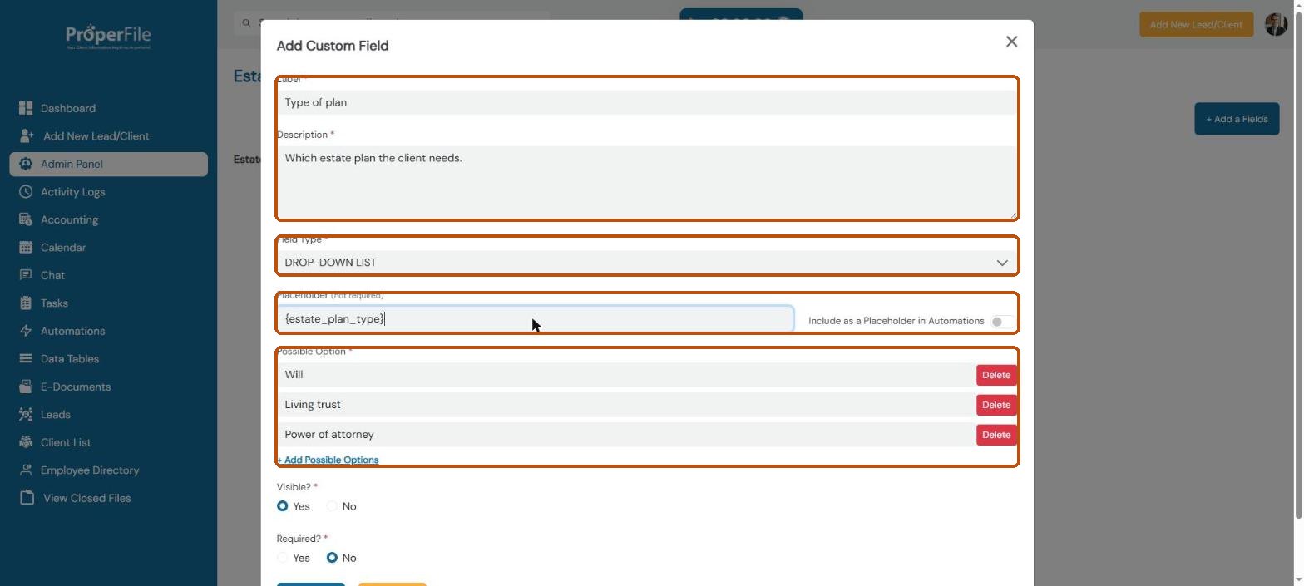This screenshot has height=586, width=1304.
Task: Open the E-Documents icon
Action: 25,387
